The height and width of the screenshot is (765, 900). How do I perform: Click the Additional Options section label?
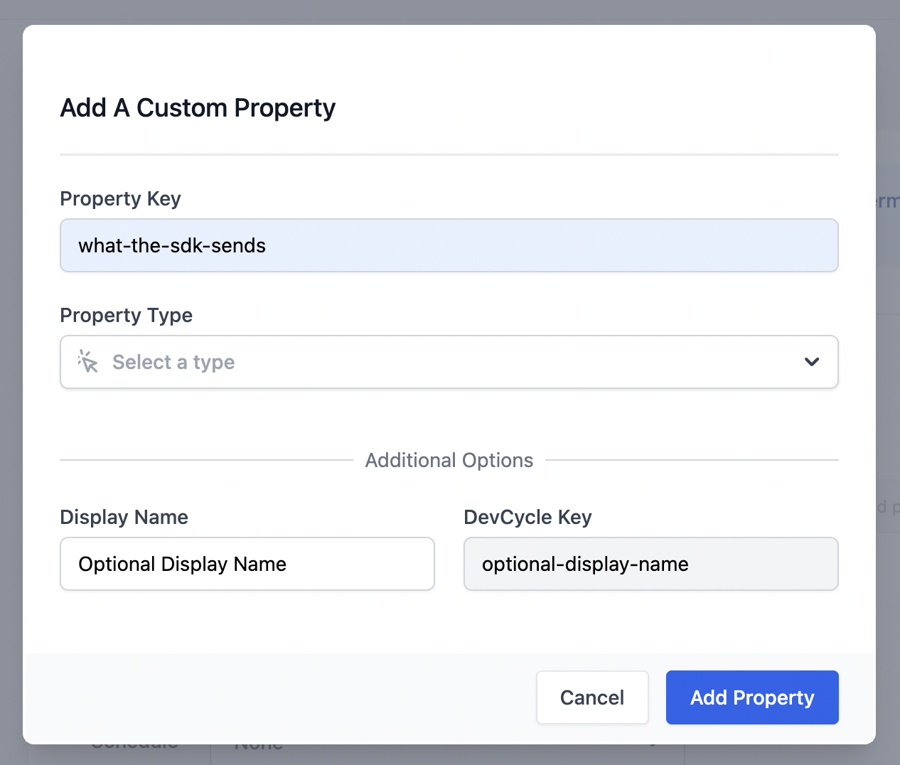pos(449,460)
